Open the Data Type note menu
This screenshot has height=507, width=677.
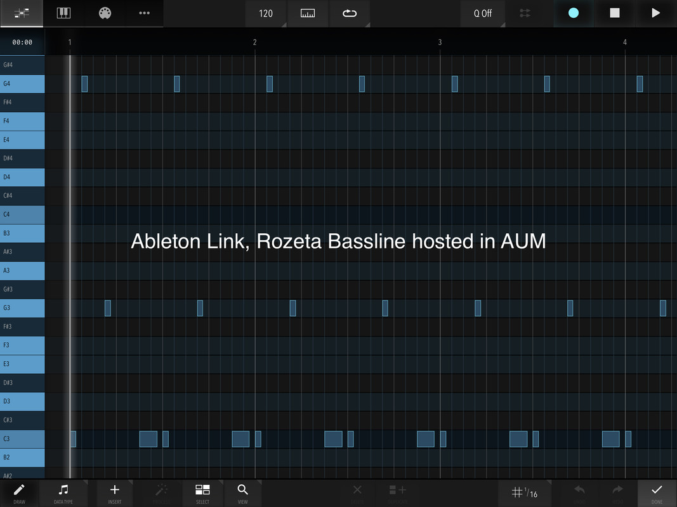63,493
